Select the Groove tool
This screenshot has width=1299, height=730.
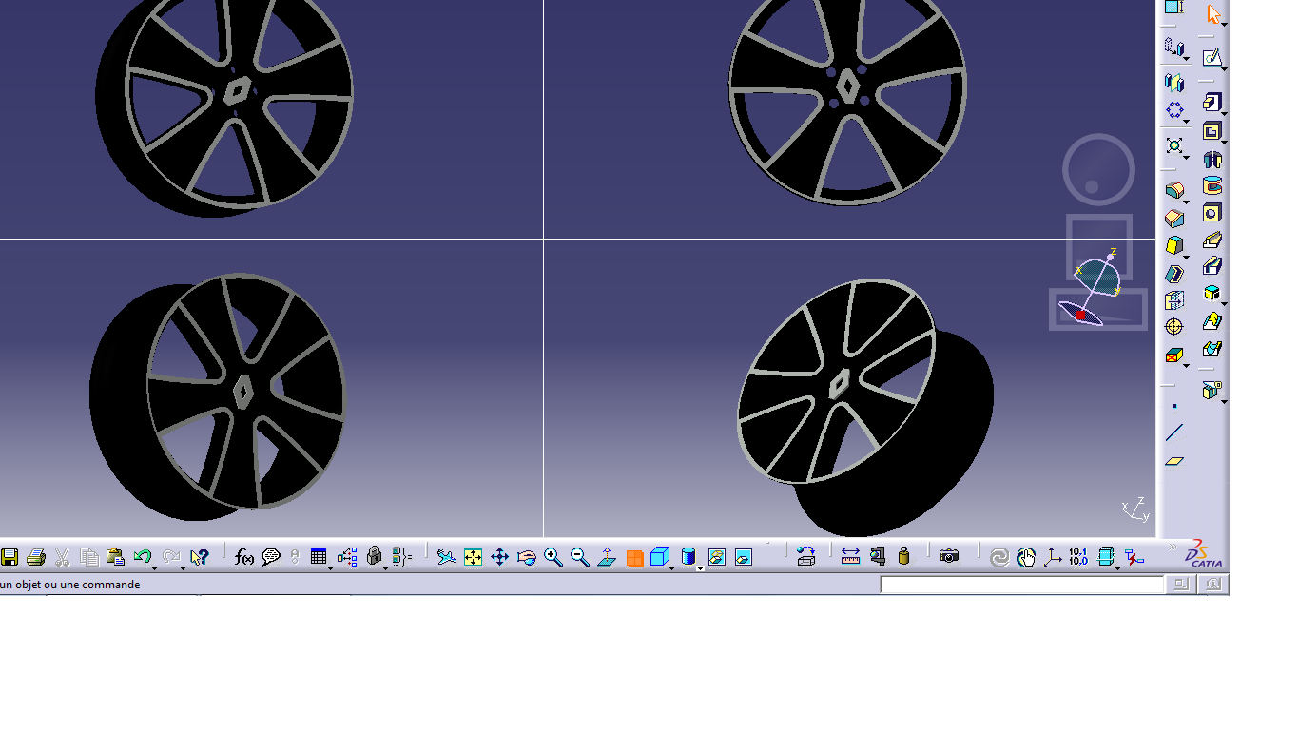tap(1212, 185)
